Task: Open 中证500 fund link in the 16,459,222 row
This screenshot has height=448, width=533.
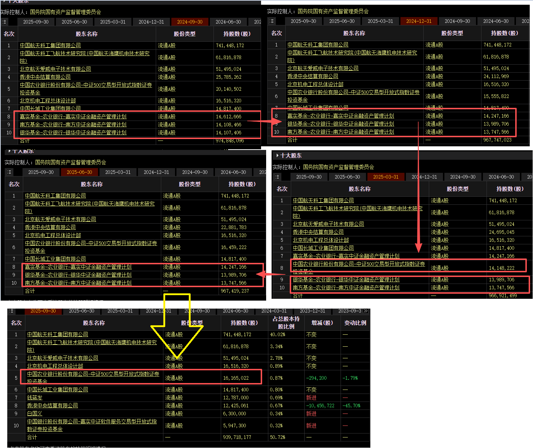Action: click(91, 247)
